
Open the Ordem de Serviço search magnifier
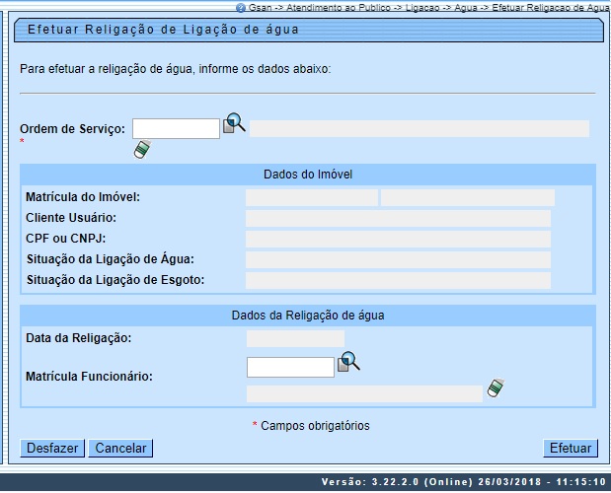[234, 124]
